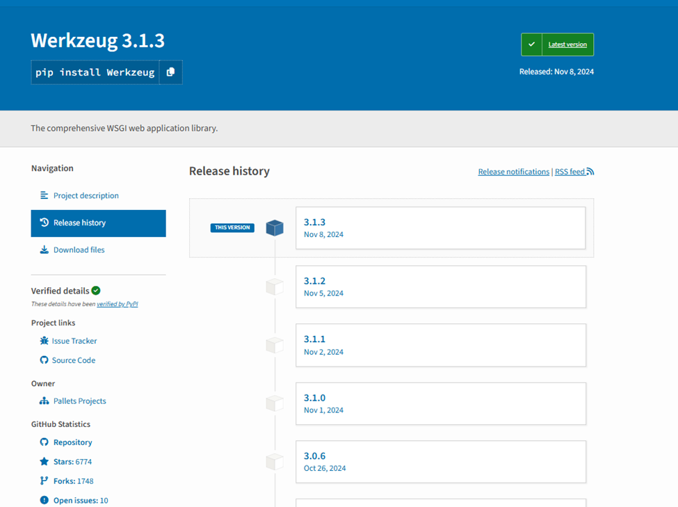The image size is (678, 507).
Task: Click the 'Nov 1, 2024' release date
Action: (323, 410)
